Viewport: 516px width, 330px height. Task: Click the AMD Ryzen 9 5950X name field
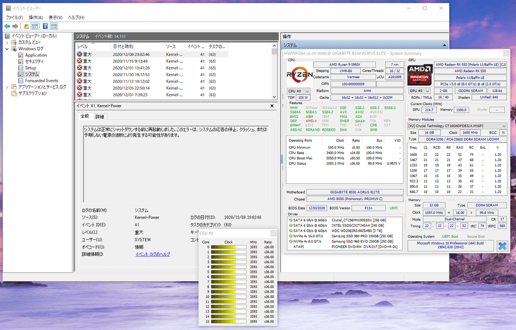345,65
